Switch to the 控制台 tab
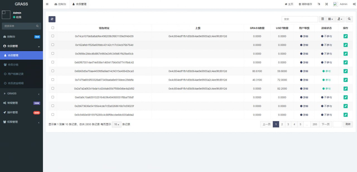Screen dimensions: 357x172 click(60, 4)
